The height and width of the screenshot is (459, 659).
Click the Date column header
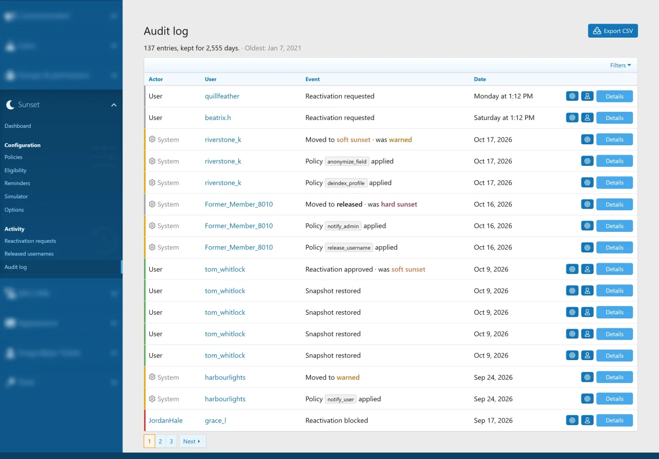[480, 79]
